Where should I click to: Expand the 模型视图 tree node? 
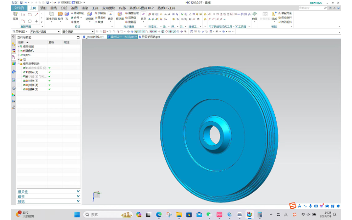tap(19, 46)
